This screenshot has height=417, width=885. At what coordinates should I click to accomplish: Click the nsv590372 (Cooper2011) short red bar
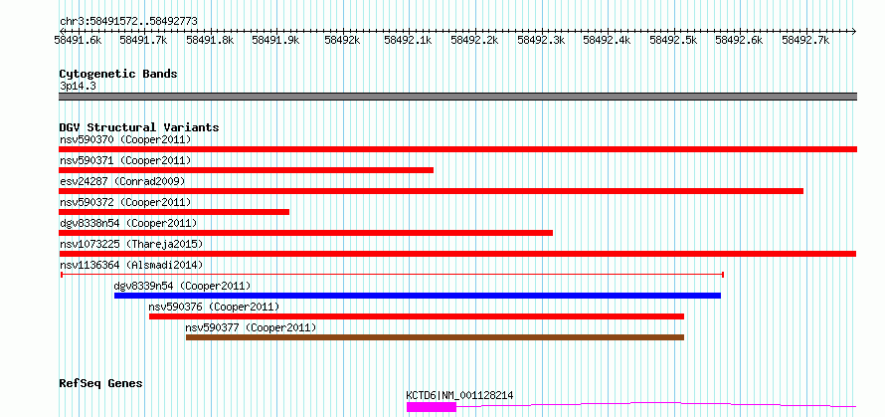[174, 212]
